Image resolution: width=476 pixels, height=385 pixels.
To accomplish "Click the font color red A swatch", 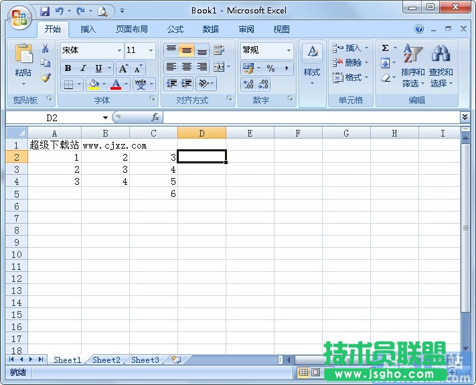I will [x=116, y=84].
